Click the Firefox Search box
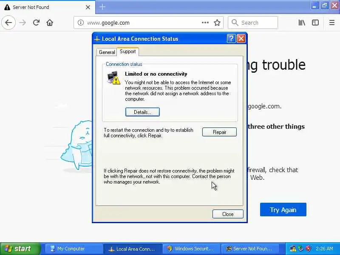The width and height of the screenshot is (340, 255). pos(253,23)
